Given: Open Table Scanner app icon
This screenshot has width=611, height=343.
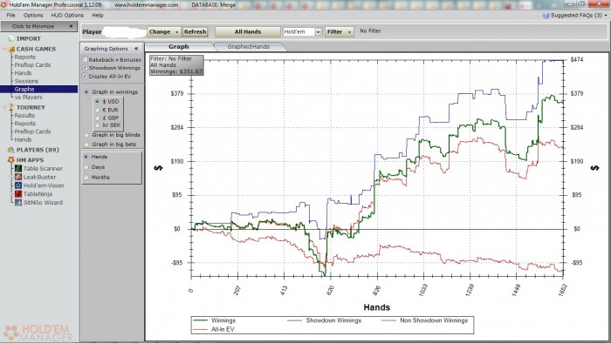Looking at the screenshot, I should pos(18,168).
